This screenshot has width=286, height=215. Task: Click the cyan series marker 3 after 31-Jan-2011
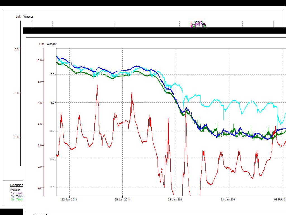[x=251, y=102]
